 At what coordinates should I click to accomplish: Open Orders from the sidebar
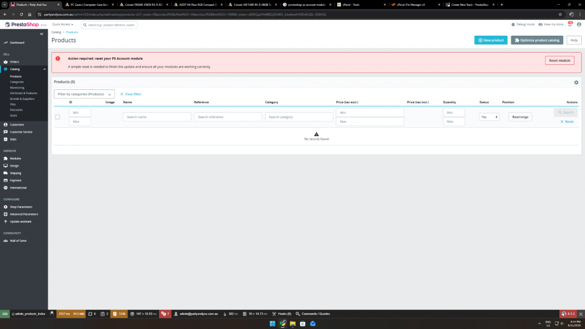point(14,62)
